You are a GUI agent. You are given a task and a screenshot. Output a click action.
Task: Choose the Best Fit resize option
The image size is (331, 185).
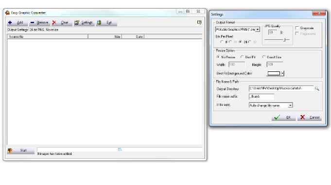click(x=242, y=57)
